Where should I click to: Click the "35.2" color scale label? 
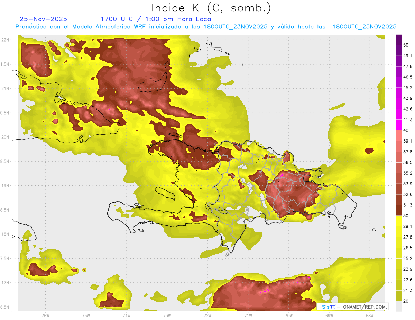pos(408,173)
